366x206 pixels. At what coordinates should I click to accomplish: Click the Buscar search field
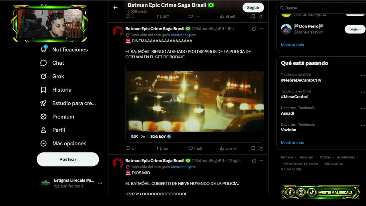click(x=321, y=8)
